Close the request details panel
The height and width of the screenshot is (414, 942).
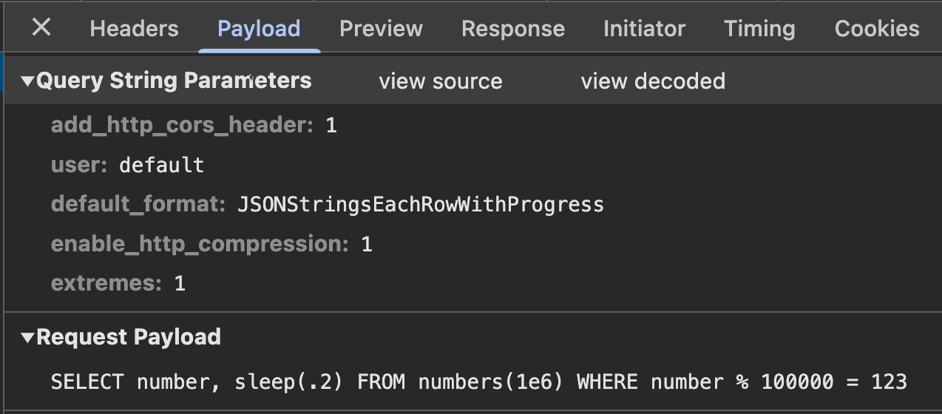(x=41, y=28)
